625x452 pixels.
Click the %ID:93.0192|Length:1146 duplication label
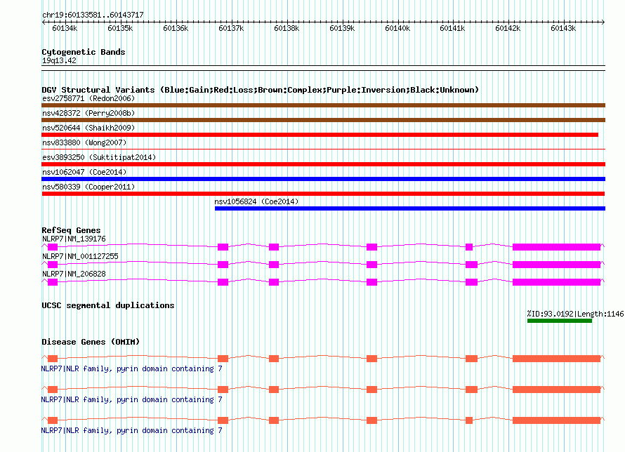click(x=575, y=314)
